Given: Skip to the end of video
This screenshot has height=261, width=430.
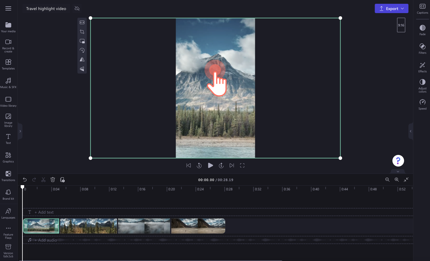Looking at the screenshot, I should 232,165.
